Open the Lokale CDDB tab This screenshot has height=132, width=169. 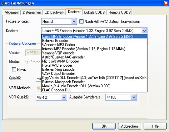coord(94,12)
